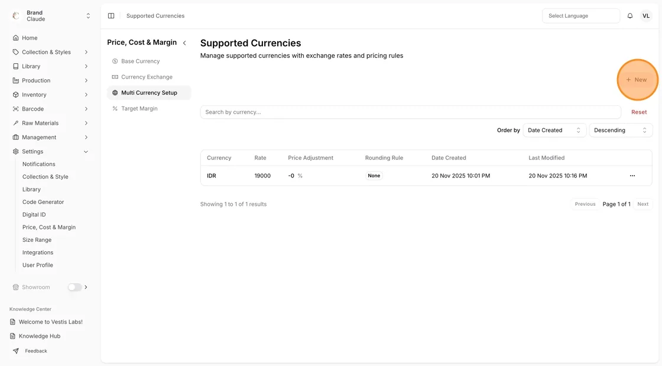Screen dimensions: 662x366
Task: Expand the Raw Materials submenu chevron
Action: coord(86,123)
